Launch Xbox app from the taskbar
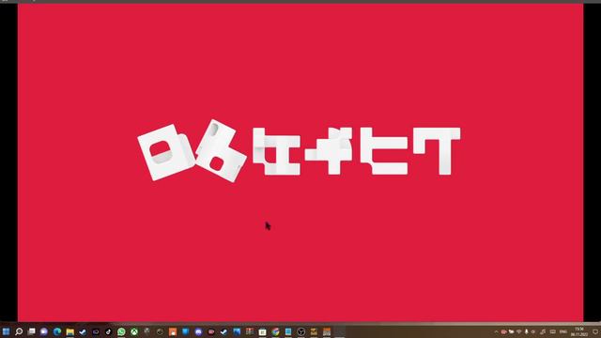 pyautogui.click(x=134, y=331)
